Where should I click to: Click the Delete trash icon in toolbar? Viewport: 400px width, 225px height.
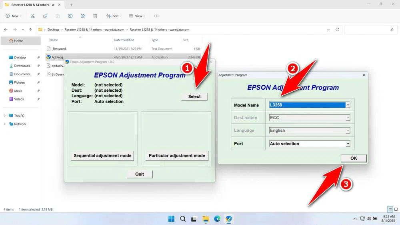tap(95, 16)
